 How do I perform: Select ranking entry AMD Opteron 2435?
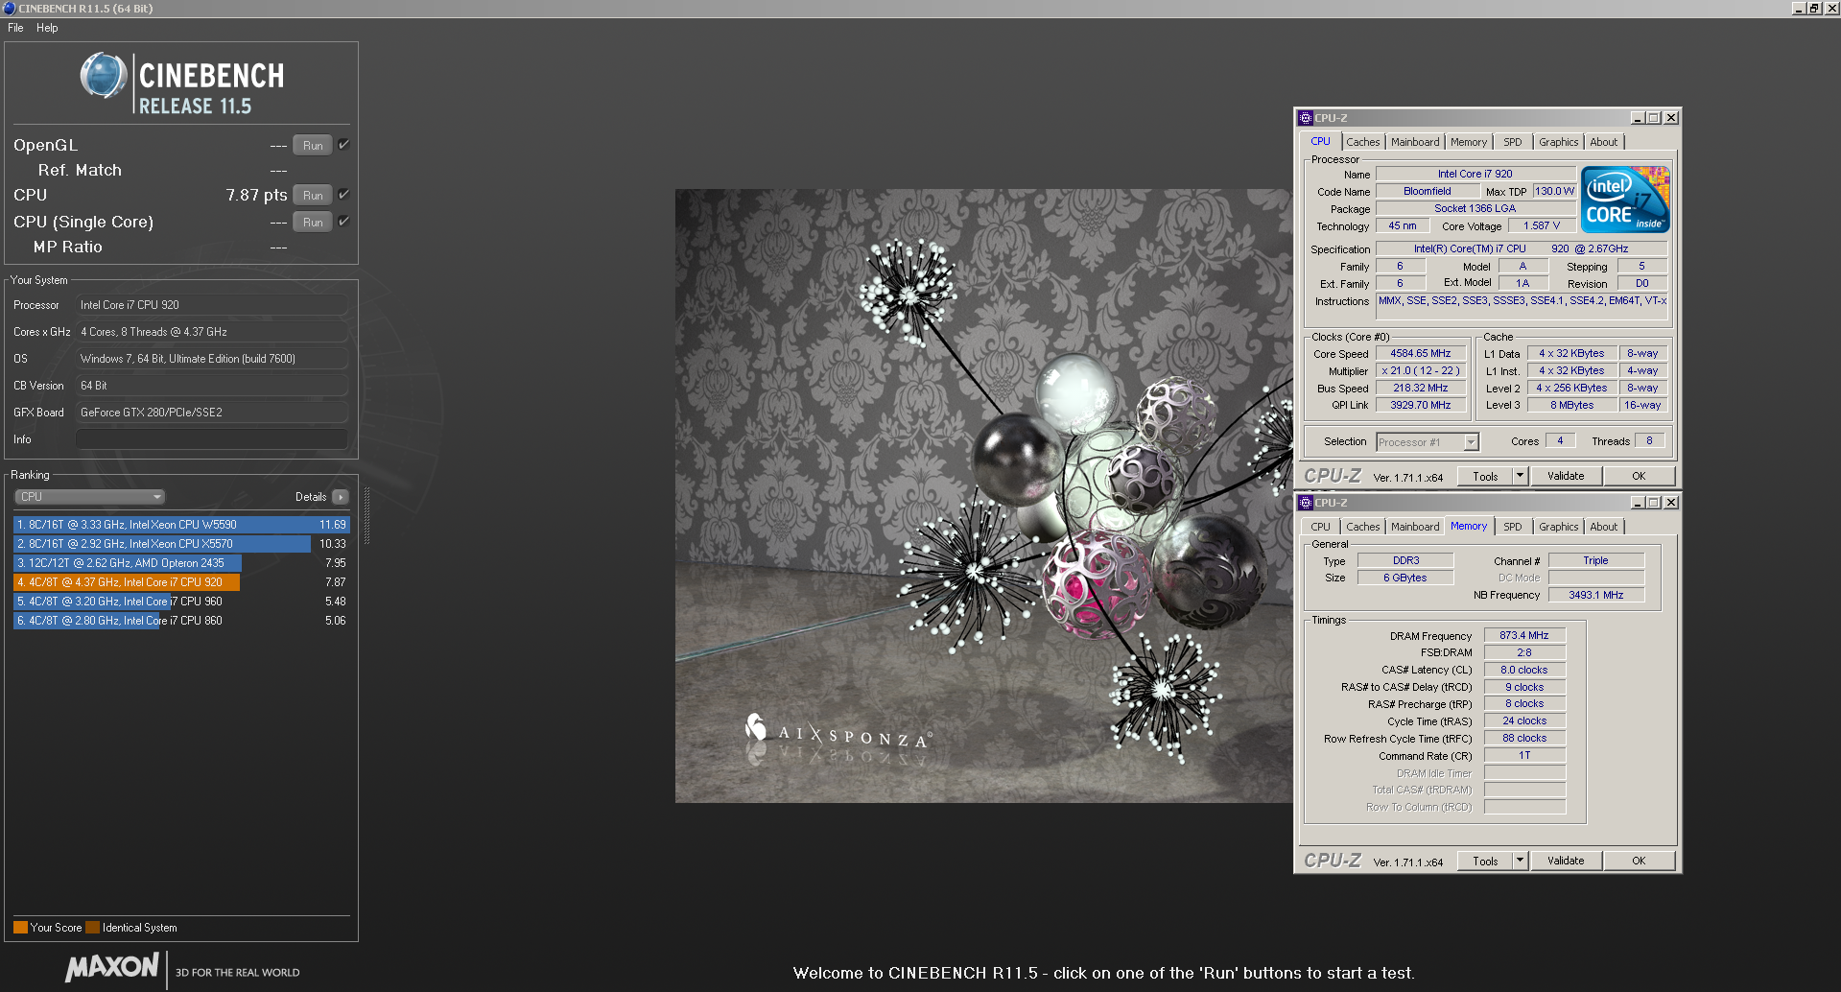tap(181, 563)
